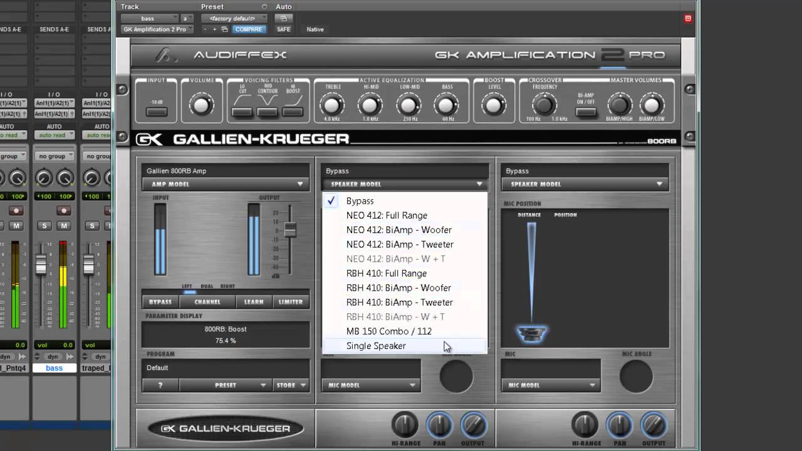This screenshot has height=451, width=802.
Task: Toggle the Lo Cut voicing filter
Action: click(x=242, y=112)
